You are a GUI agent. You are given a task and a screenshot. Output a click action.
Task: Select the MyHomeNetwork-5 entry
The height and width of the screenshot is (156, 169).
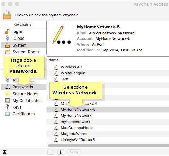[108, 109]
